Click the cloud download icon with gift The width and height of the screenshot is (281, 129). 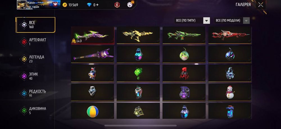(x=130, y=4)
